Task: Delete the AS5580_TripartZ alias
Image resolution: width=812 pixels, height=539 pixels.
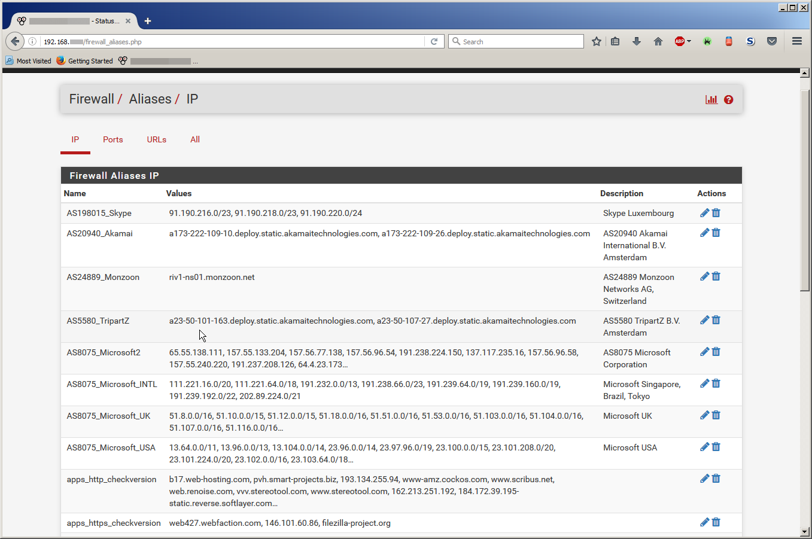Action: [x=716, y=320]
